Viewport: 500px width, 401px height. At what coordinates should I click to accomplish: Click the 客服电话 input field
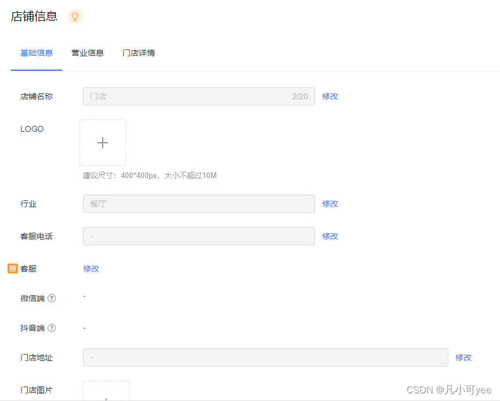point(199,236)
